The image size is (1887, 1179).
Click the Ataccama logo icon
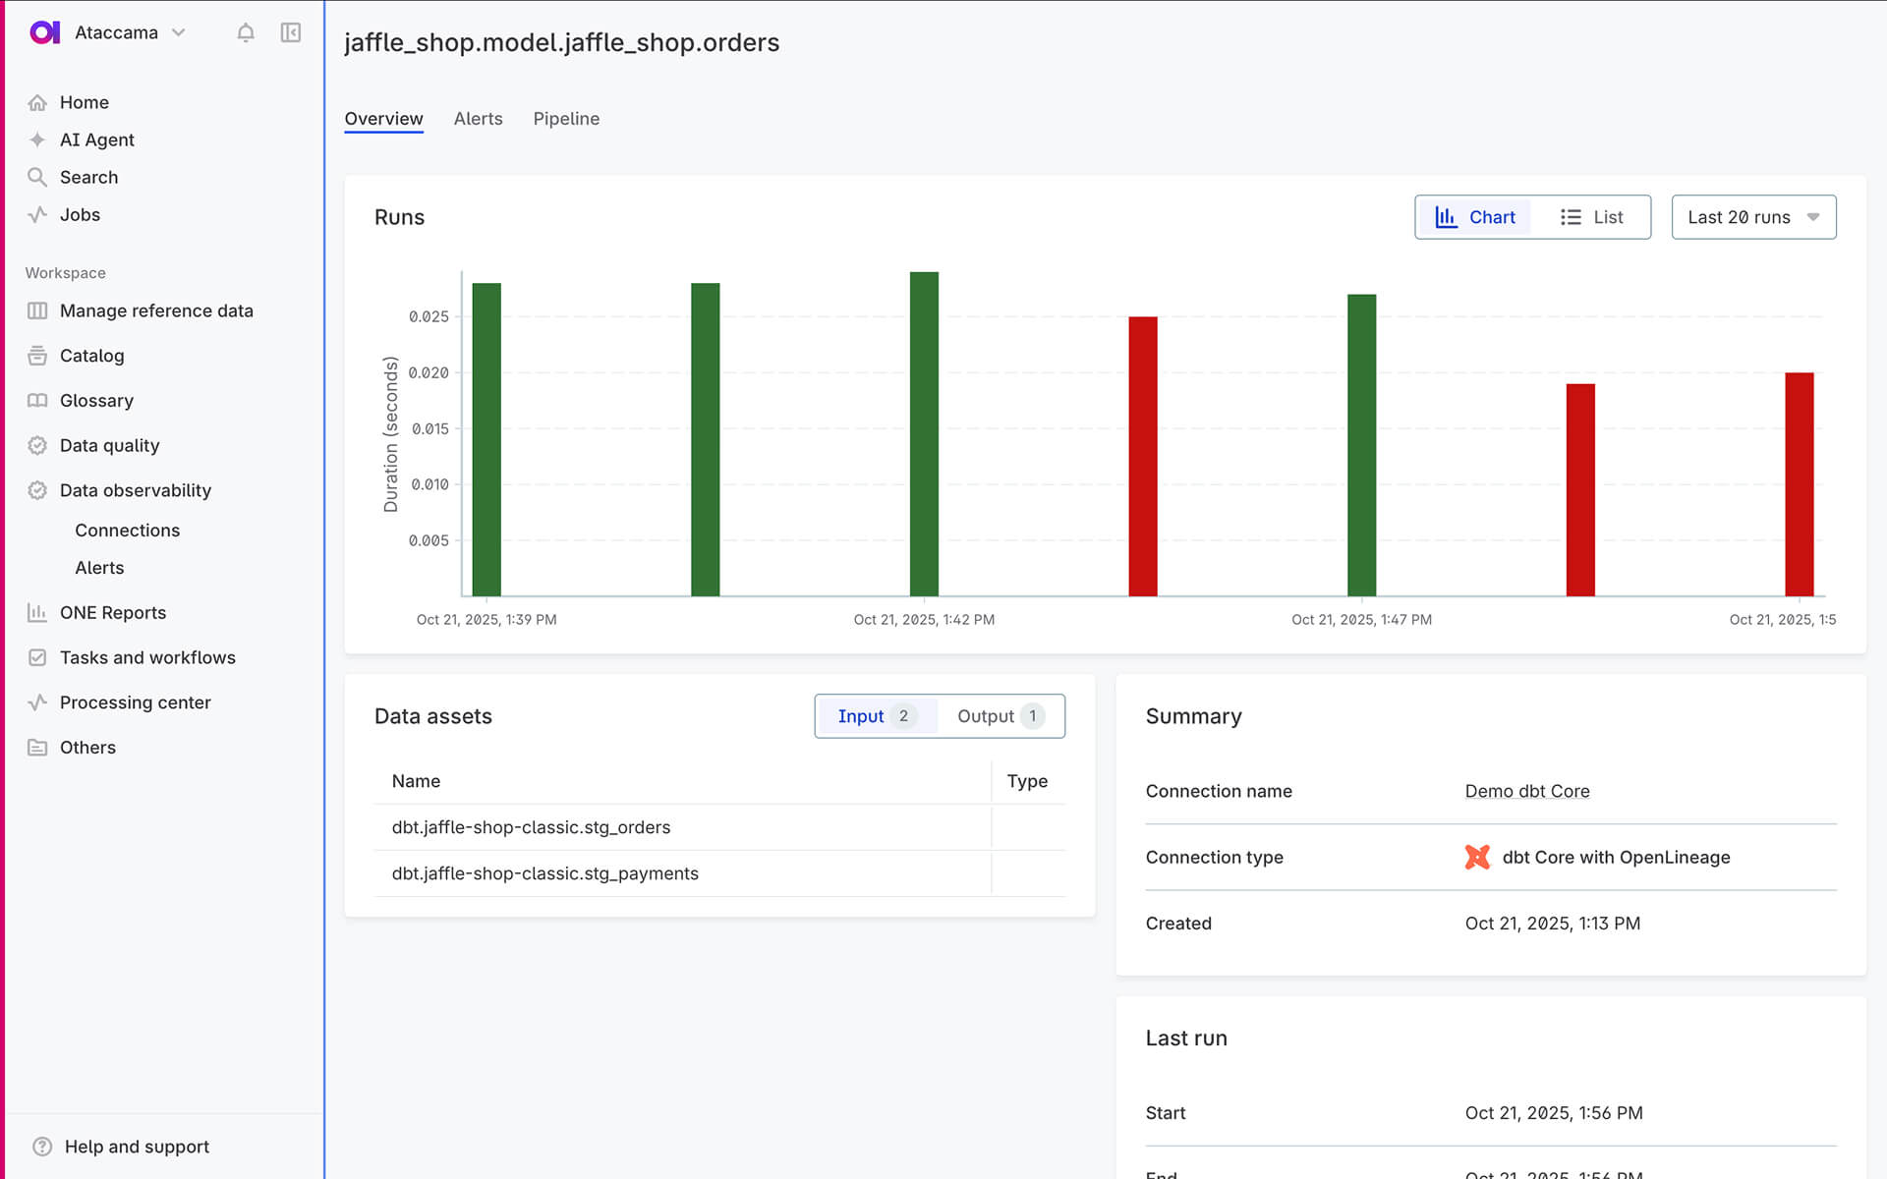point(44,32)
